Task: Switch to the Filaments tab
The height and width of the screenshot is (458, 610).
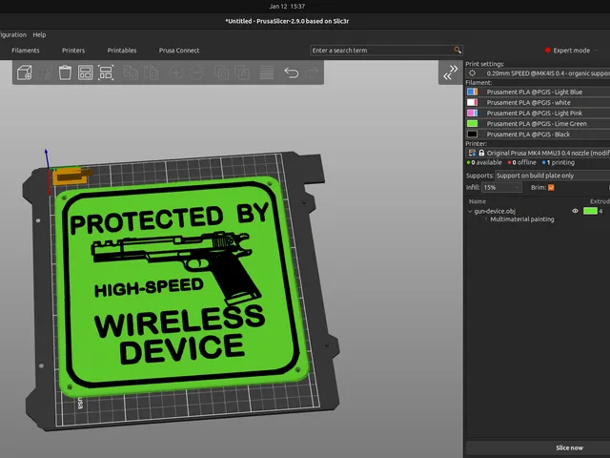Action: (26, 51)
